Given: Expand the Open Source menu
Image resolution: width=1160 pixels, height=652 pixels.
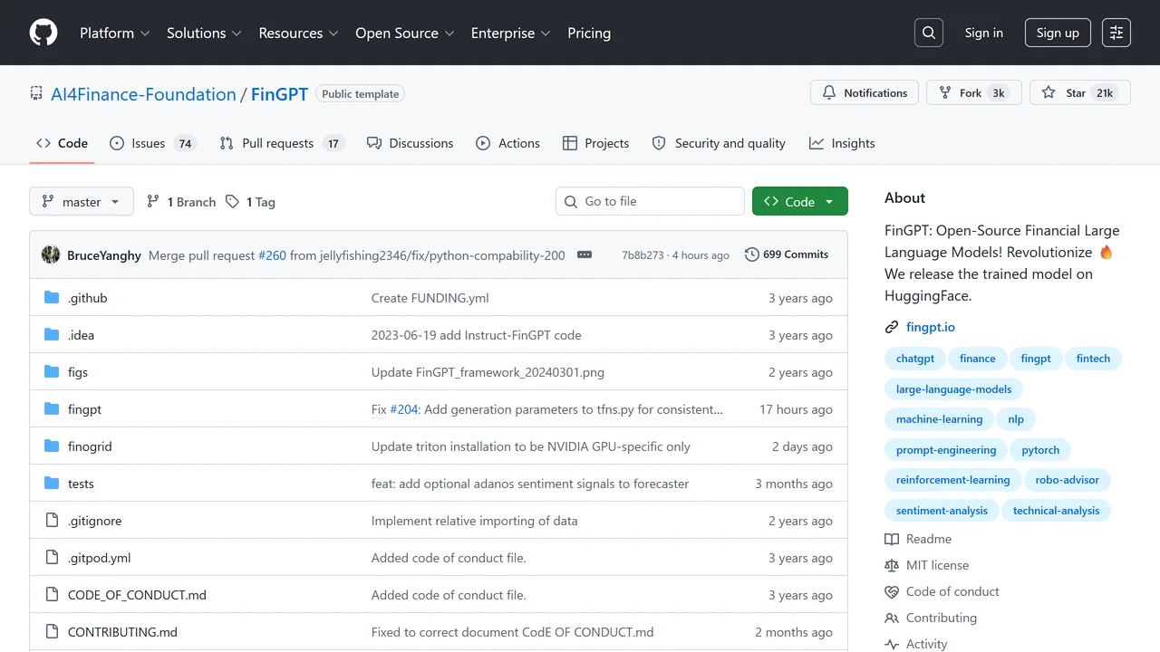Looking at the screenshot, I should tap(404, 33).
